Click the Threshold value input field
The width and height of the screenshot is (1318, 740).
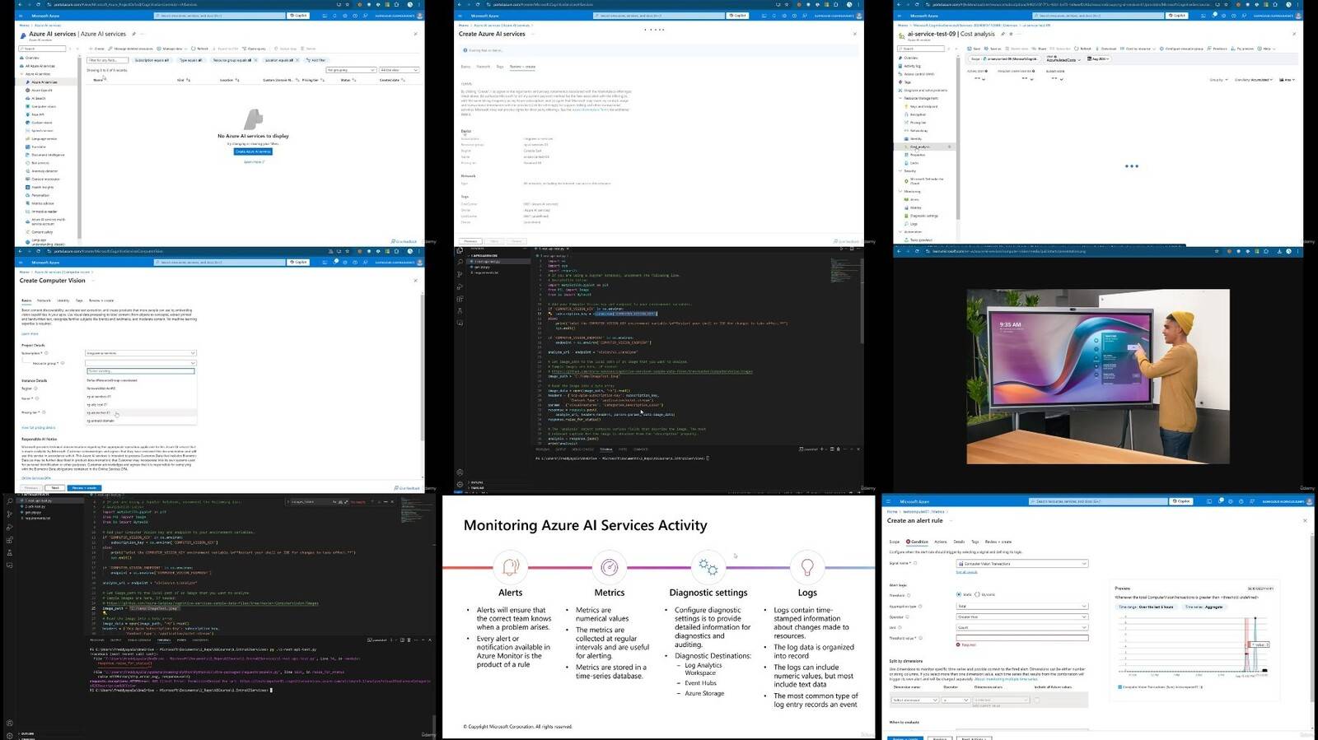tap(1021, 638)
